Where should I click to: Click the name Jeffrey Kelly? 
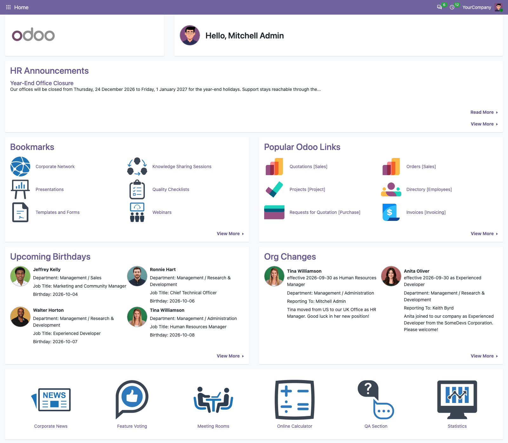pos(47,269)
